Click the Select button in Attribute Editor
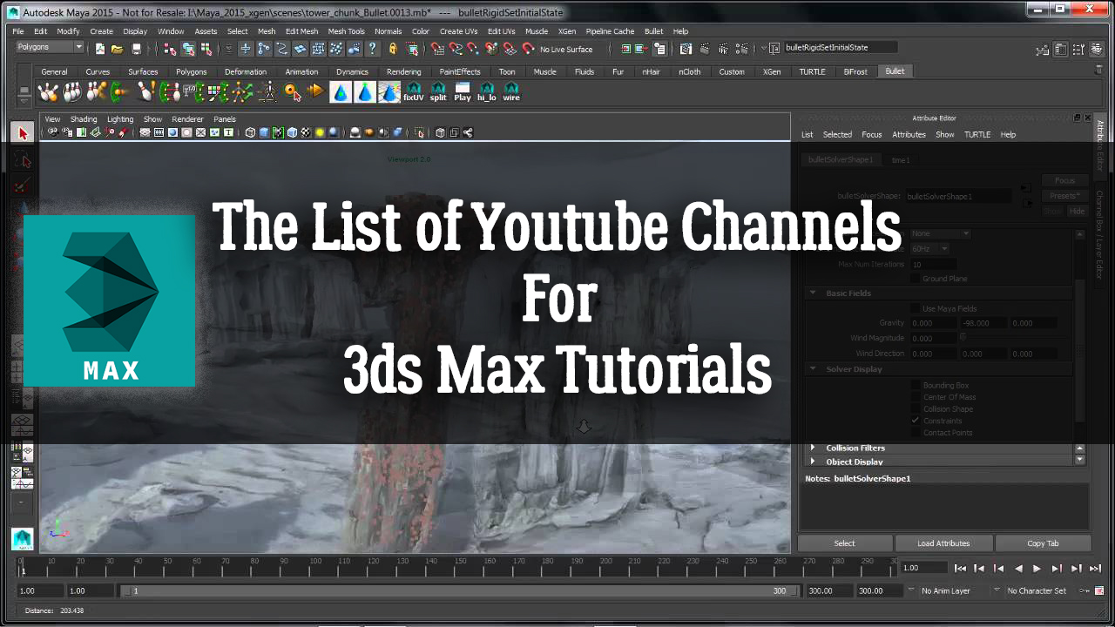 pyautogui.click(x=845, y=543)
